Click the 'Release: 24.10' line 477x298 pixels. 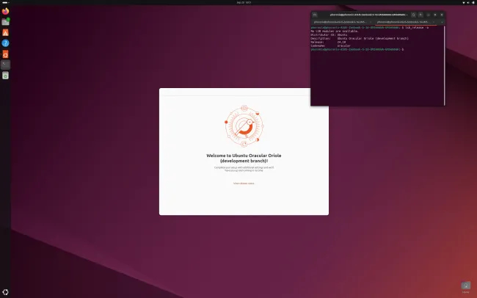(328, 43)
